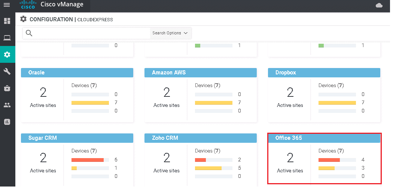The height and width of the screenshot is (191, 393).
Task: Click Devices (7) label in Sugar CRM card
Action: [84, 151]
